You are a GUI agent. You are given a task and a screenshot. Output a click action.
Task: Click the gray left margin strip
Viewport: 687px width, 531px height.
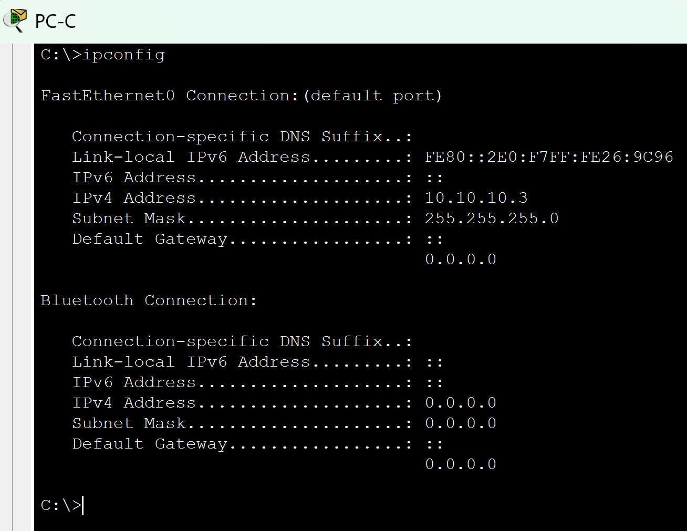[x=23, y=287]
